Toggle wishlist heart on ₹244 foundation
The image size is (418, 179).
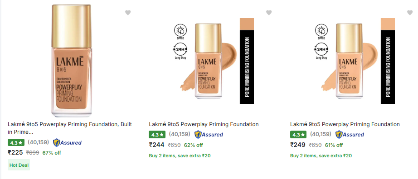[x=269, y=13]
